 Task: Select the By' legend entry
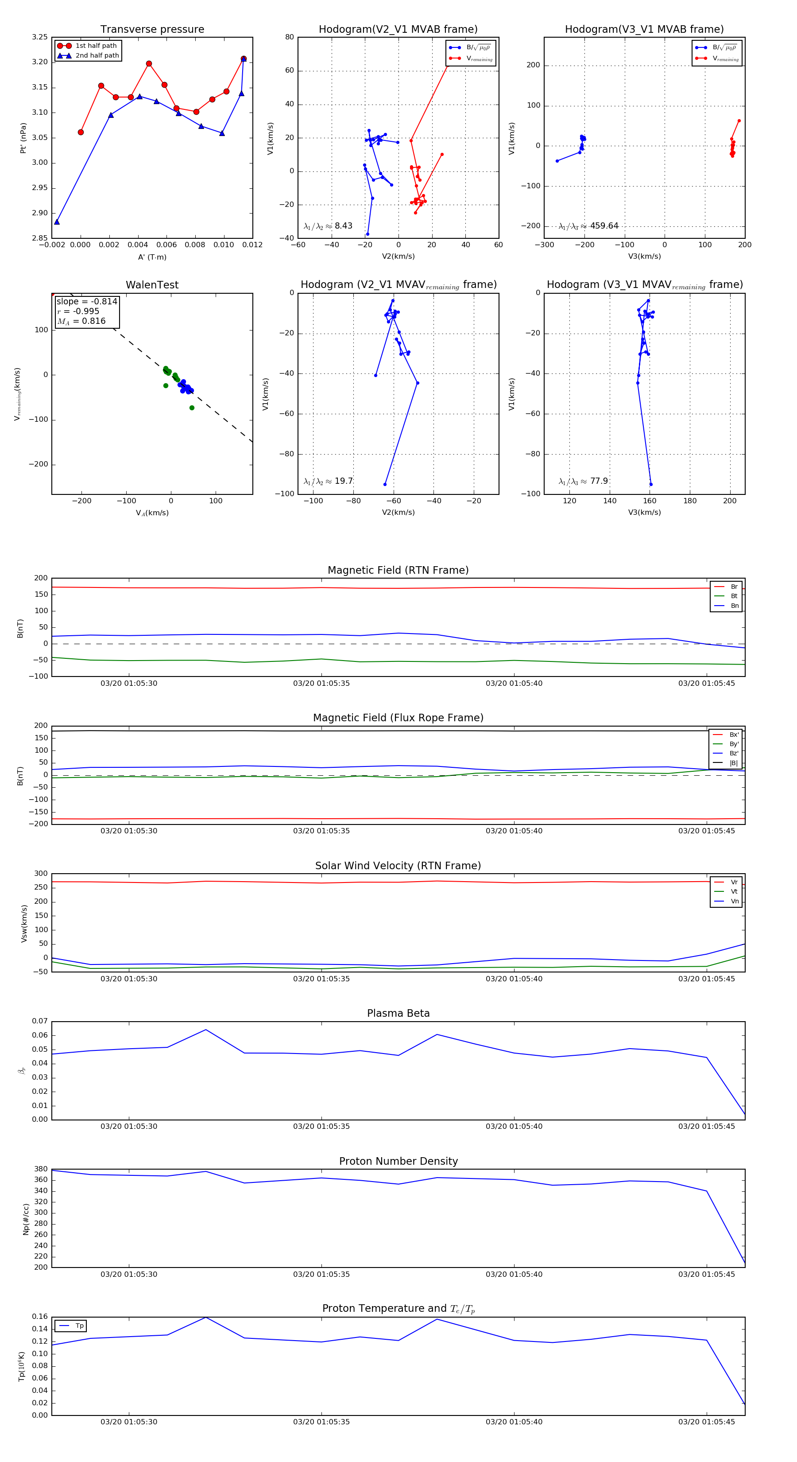click(726, 744)
